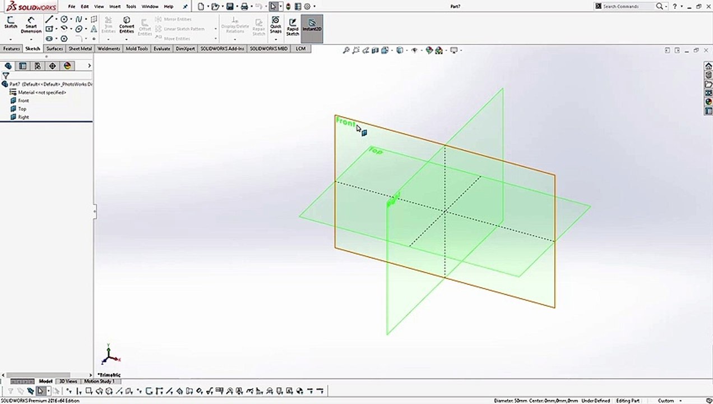Click the Edit Appearance color ball icon
Viewport: 713px width, 404px height.
click(429, 50)
